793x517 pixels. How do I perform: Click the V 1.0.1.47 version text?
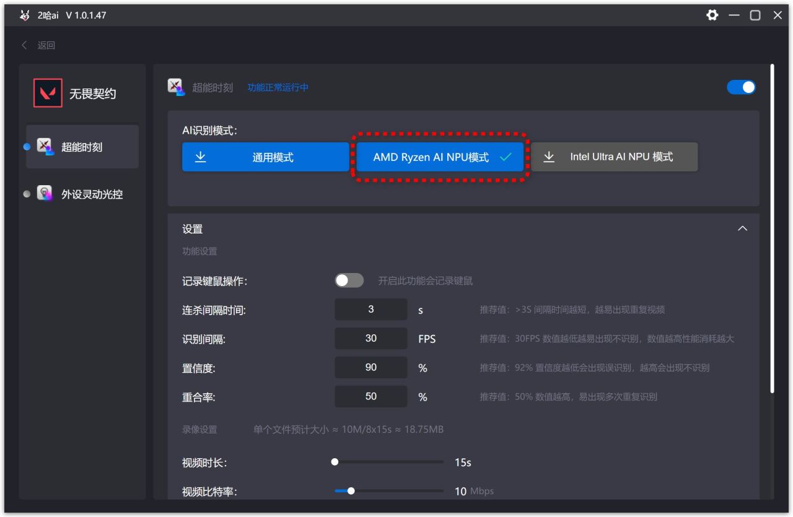point(86,15)
